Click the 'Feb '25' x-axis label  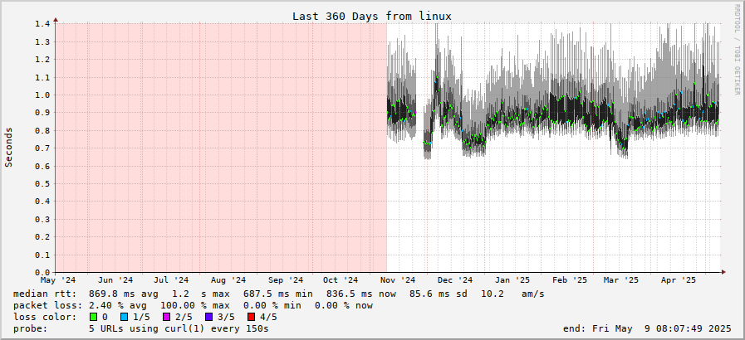tap(569, 280)
